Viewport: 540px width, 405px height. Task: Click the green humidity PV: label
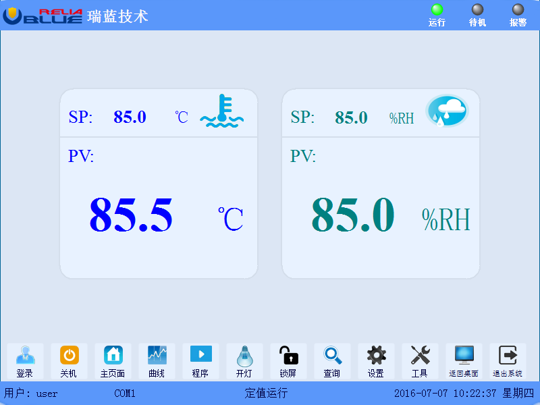303,156
